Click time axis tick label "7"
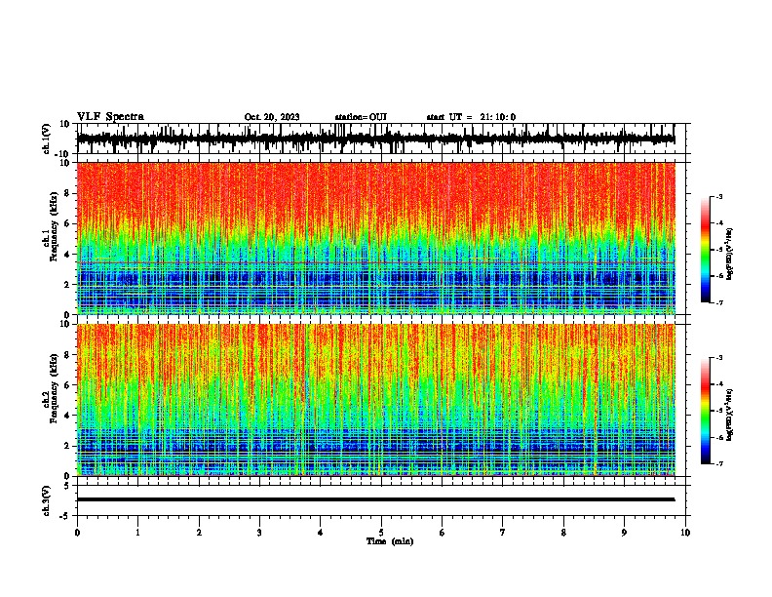 [x=503, y=533]
